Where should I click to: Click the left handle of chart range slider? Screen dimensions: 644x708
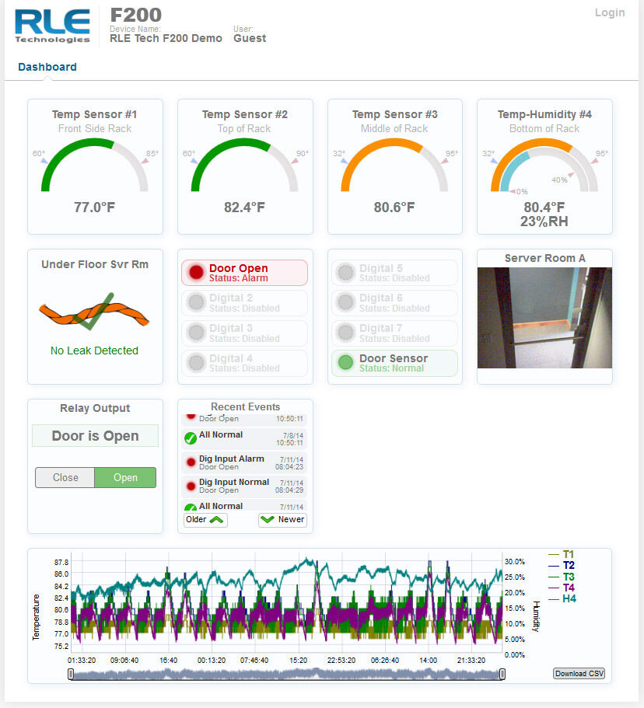click(71, 674)
